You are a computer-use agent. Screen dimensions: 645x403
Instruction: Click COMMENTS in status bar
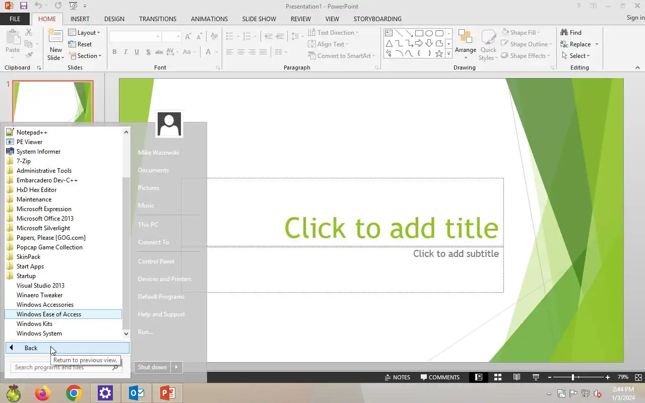tap(440, 377)
